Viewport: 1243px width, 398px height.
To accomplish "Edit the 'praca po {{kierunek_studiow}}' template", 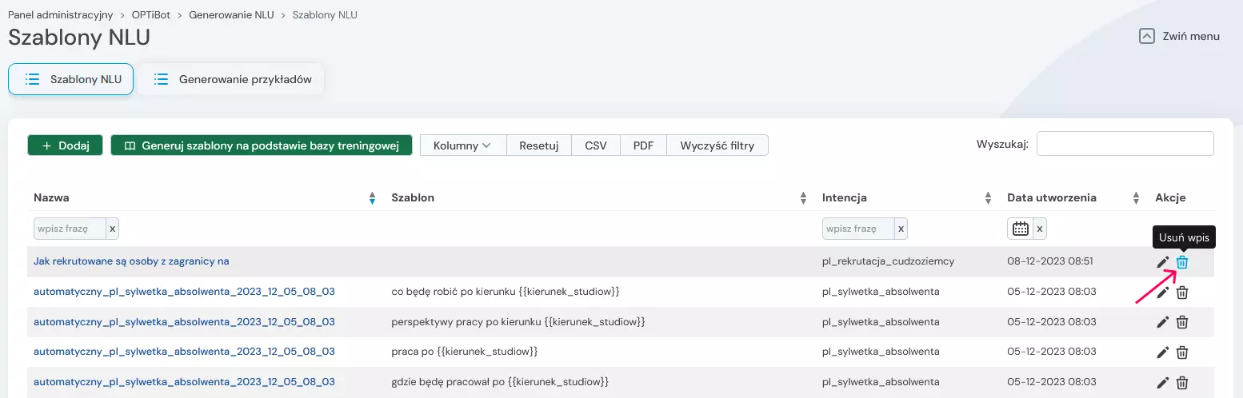I will point(1162,352).
